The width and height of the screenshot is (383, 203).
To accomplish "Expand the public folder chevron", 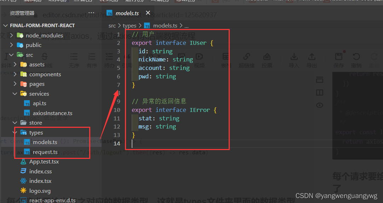I will click(x=11, y=45).
